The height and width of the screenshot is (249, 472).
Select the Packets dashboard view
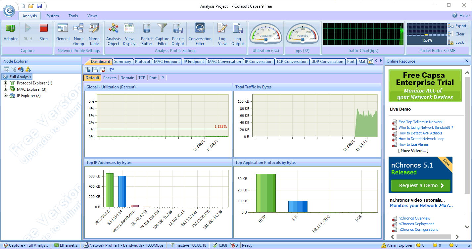(x=110, y=78)
